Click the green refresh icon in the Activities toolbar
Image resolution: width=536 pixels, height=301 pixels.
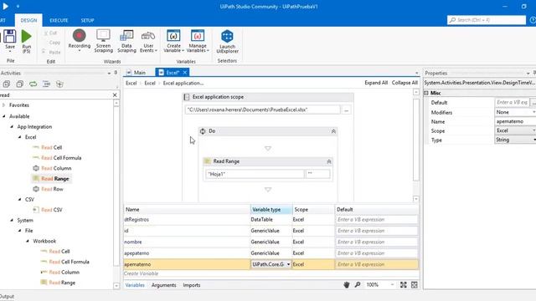(x=33, y=84)
